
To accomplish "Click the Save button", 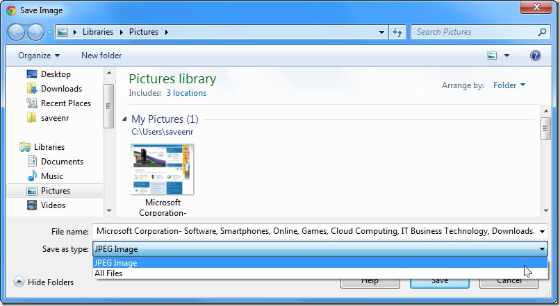I will pos(439,281).
